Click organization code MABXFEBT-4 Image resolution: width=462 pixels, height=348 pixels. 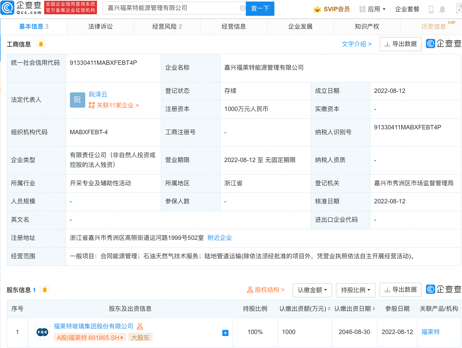tap(89, 132)
